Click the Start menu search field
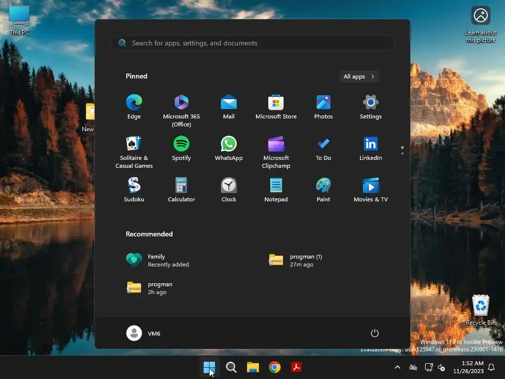 tap(252, 43)
